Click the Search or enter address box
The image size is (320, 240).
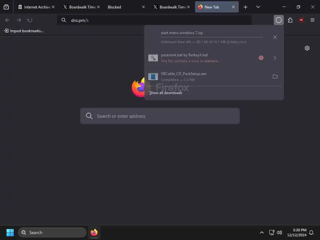point(160,116)
